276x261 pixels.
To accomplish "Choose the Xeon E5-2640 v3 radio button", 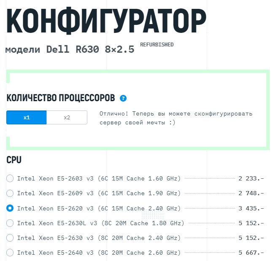I will click(10, 253).
